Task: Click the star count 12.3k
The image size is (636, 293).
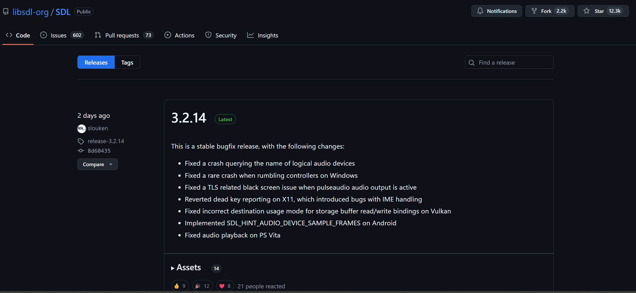Action: tap(615, 11)
